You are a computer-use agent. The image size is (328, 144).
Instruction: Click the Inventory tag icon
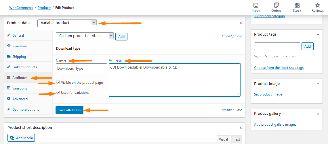pyautogui.click(x=9, y=46)
